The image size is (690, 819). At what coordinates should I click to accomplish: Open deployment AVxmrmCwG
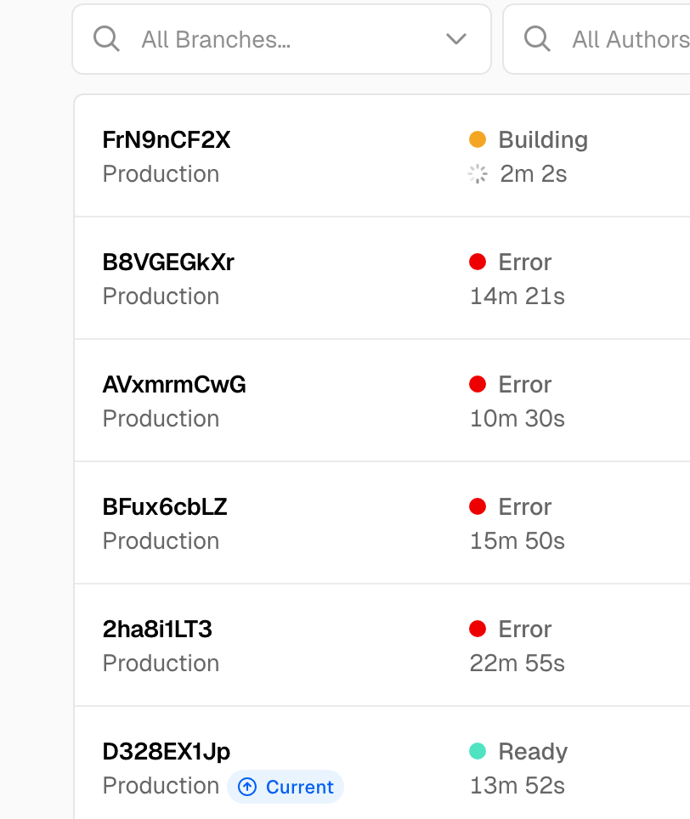pos(174,384)
